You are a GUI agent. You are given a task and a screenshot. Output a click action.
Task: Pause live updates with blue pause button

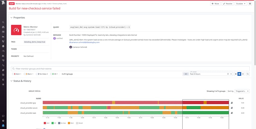click(x=239, y=74)
